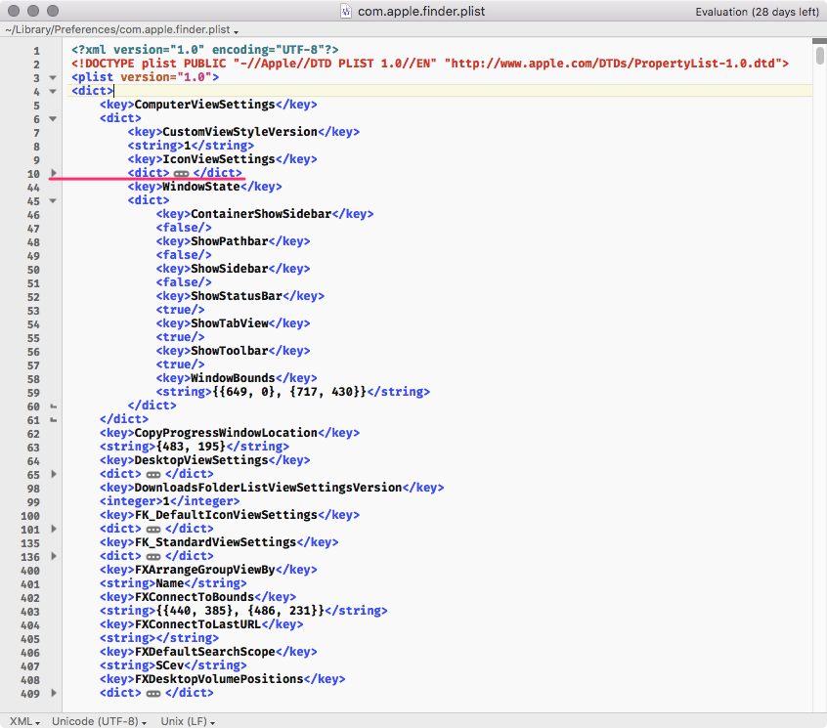The width and height of the screenshot is (827, 728).
Task: Click the ShowToolbar key text
Action: click(x=230, y=351)
